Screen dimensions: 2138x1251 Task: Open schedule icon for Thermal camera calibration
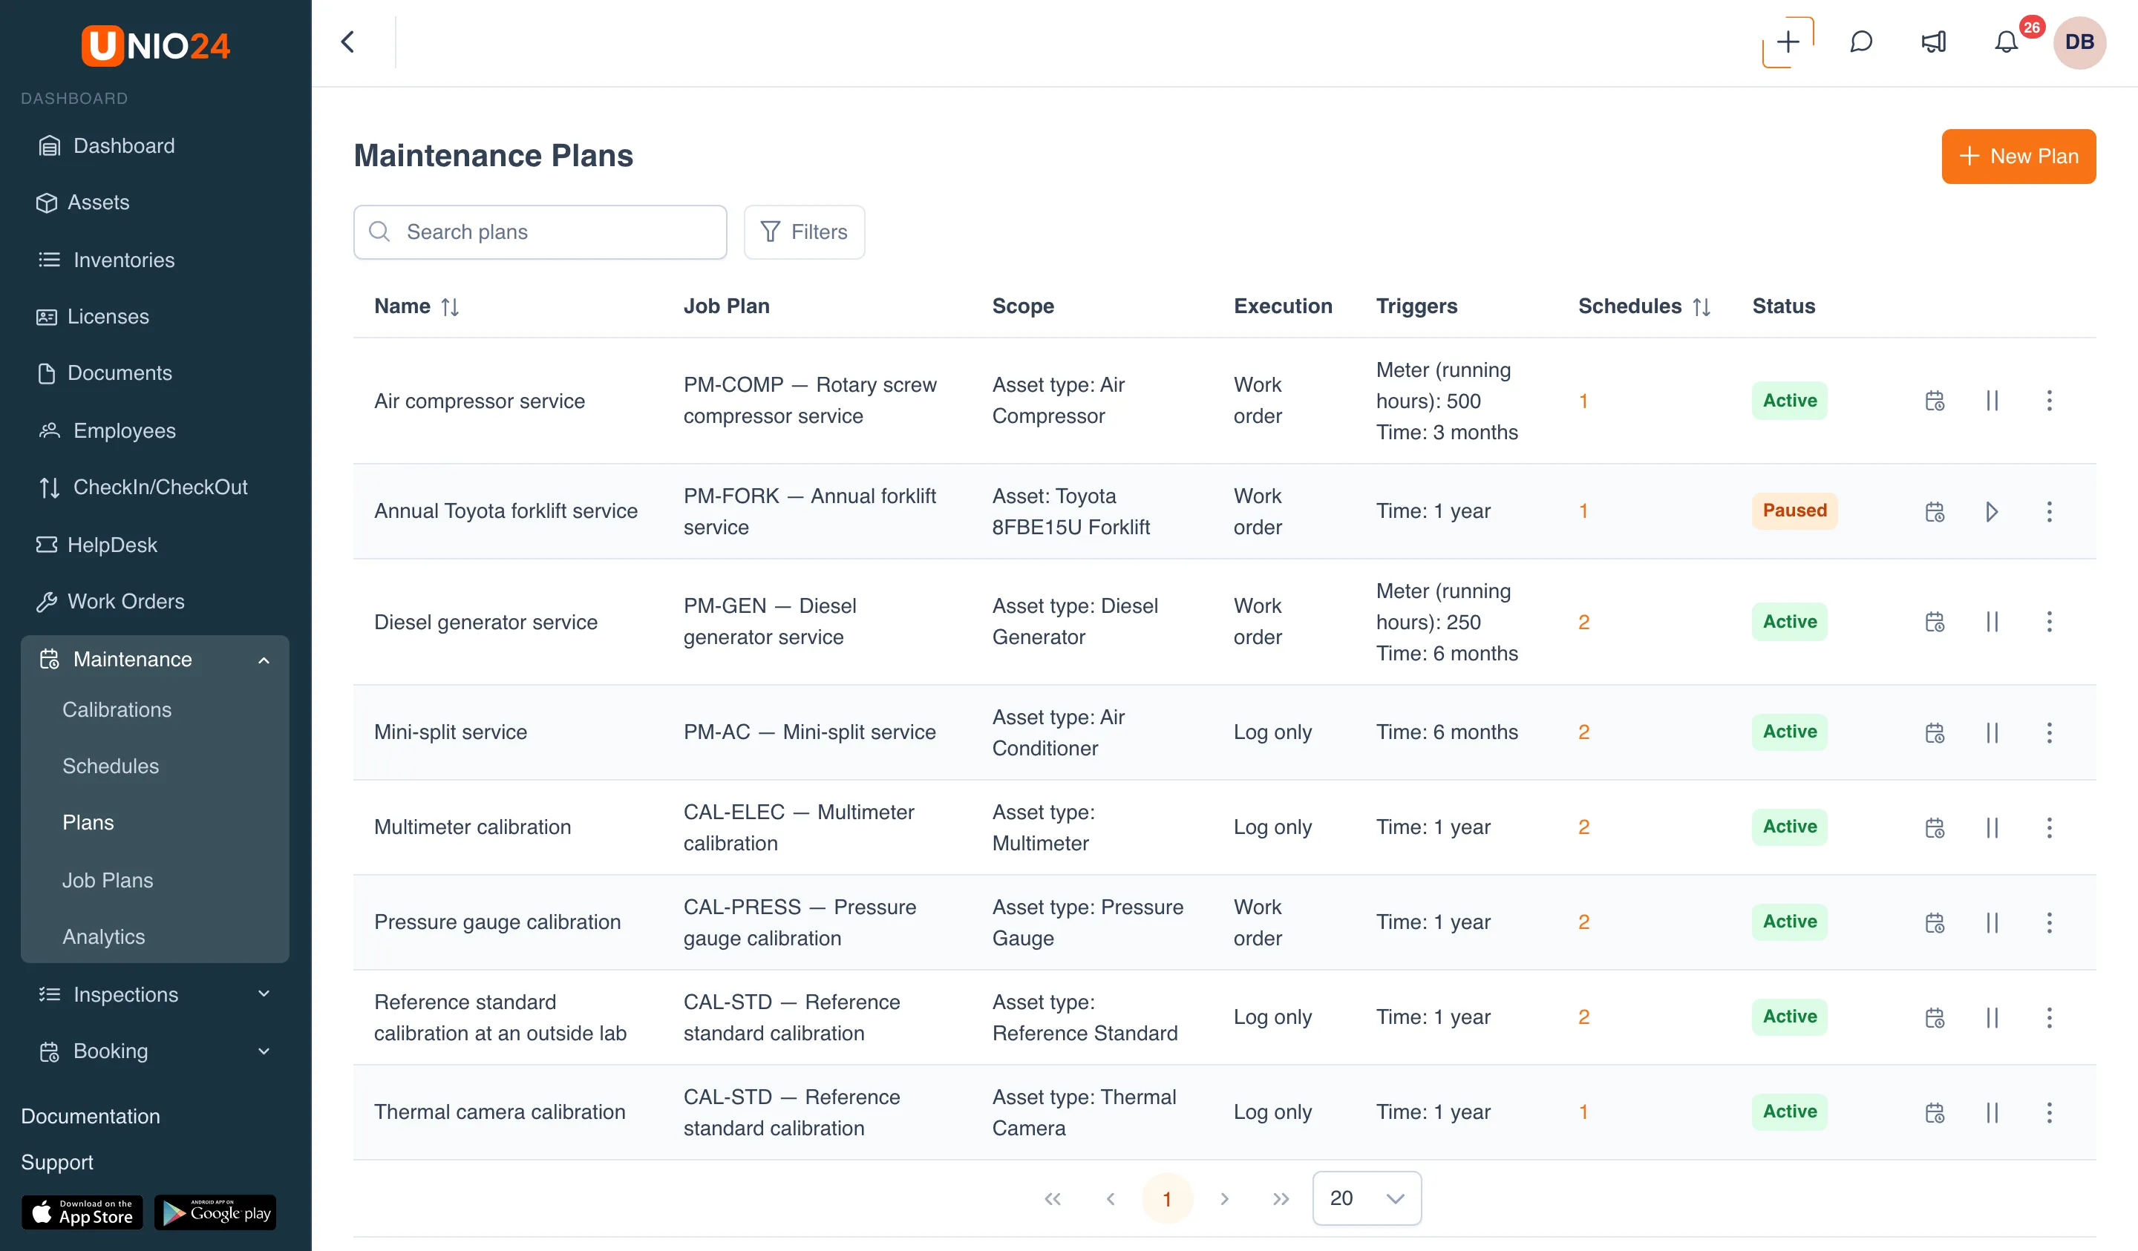pyautogui.click(x=1935, y=1112)
